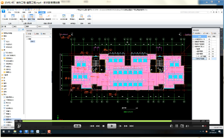Open the floor dropdown 第11层
This screenshot has height=138, width=224.
(x=7, y=27)
